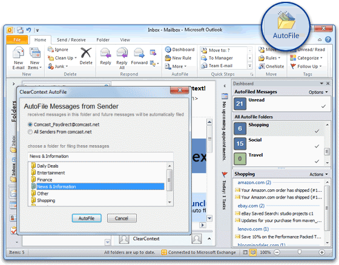339x265 pixels.
Task: Click the Reply icon
Action: [x=105, y=53]
